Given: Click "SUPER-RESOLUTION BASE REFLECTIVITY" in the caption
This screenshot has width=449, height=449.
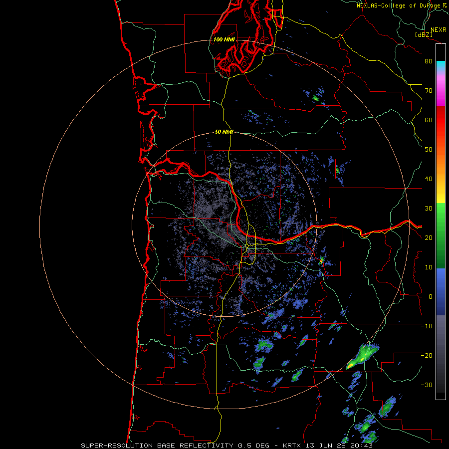Looking at the screenshot, I should point(157,446).
